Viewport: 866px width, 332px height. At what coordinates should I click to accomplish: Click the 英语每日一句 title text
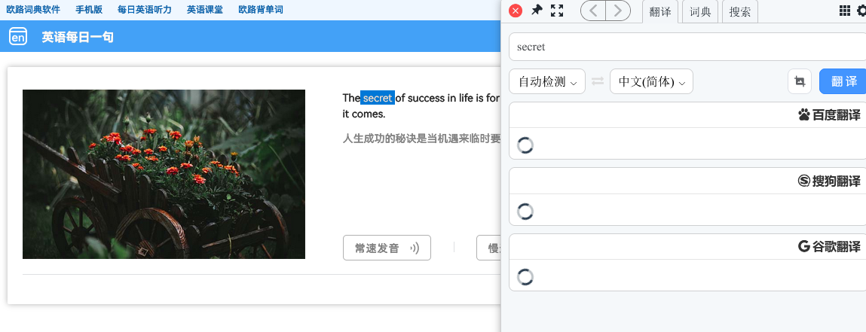click(78, 37)
